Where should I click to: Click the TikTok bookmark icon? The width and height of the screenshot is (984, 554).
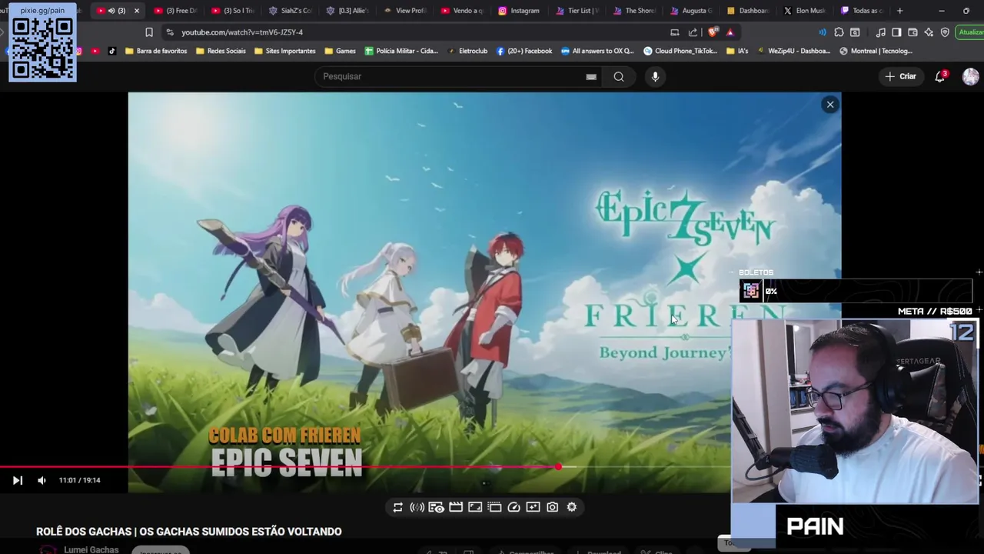(112, 51)
